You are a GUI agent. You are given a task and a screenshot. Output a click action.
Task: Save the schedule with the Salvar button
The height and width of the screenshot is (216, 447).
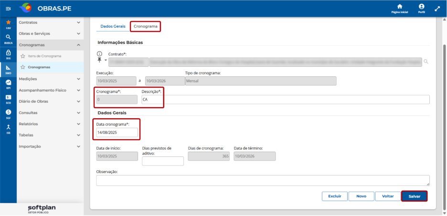click(414, 196)
